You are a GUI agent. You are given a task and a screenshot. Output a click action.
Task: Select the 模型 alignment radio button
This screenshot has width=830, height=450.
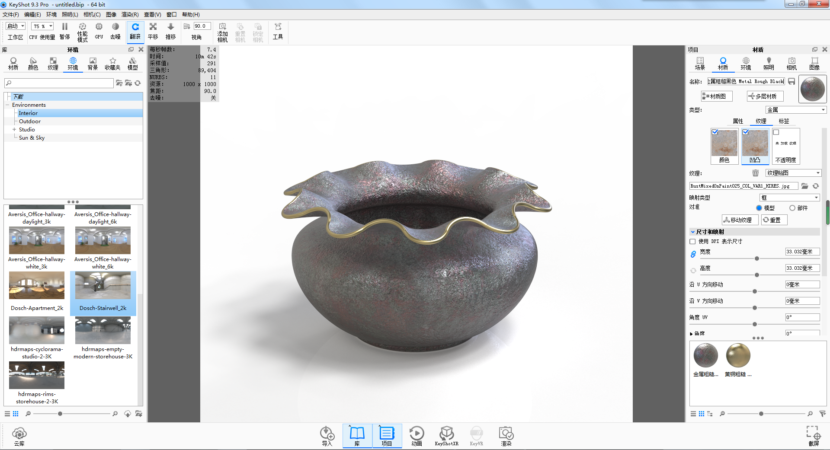[x=759, y=208]
